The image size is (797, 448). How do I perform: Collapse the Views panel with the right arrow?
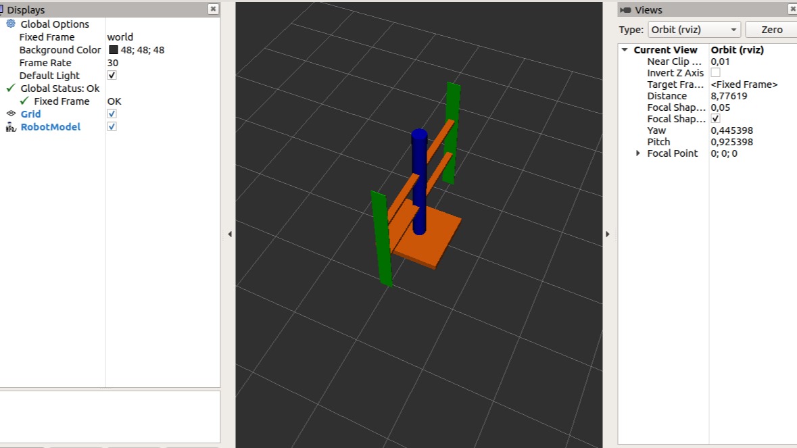coord(608,234)
